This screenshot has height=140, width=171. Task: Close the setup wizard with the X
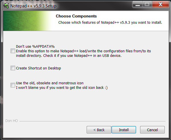(160, 5)
